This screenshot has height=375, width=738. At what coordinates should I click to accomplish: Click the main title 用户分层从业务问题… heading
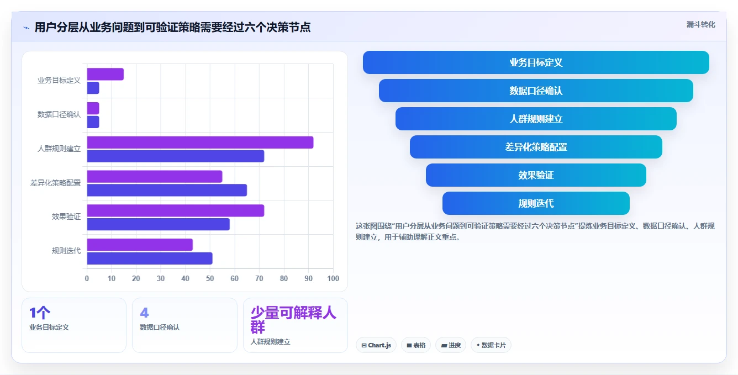172,27
